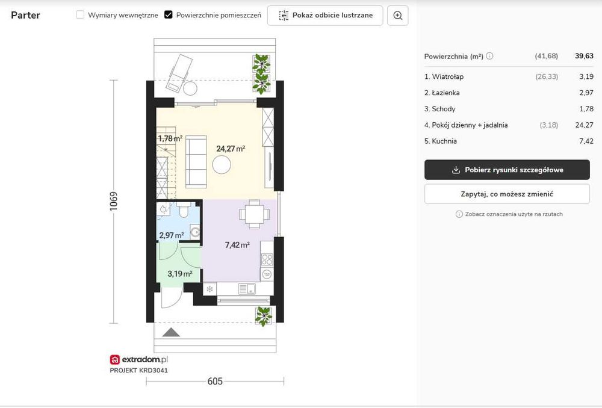The image size is (602, 408).
Task: Click the mirror icon in Pokaż odbicie lustrzane
Action: (284, 16)
